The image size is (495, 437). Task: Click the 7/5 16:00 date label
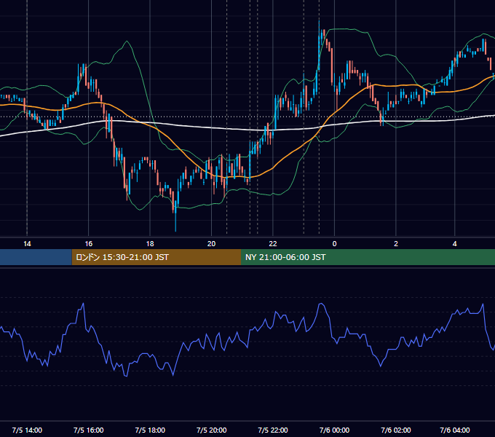(x=89, y=430)
